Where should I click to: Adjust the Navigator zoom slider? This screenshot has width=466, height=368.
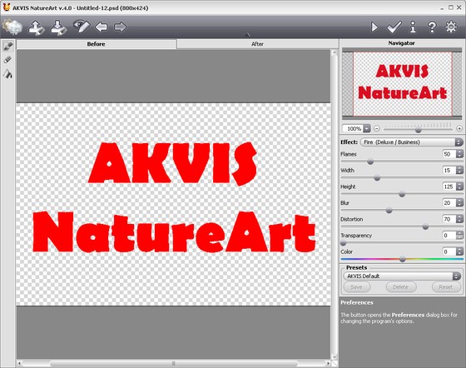tap(418, 130)
